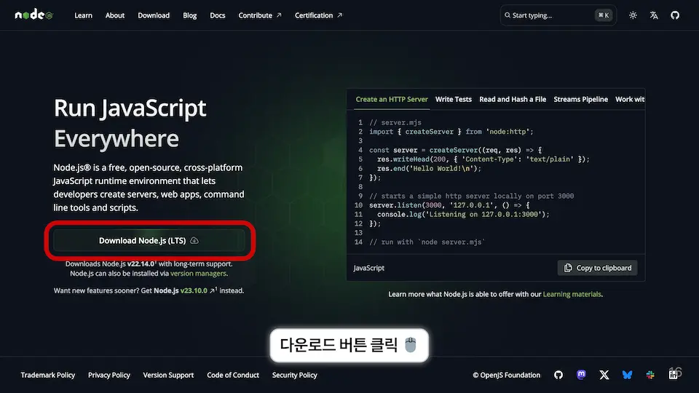Follow the Learning materials link

(x=572, y=294)
